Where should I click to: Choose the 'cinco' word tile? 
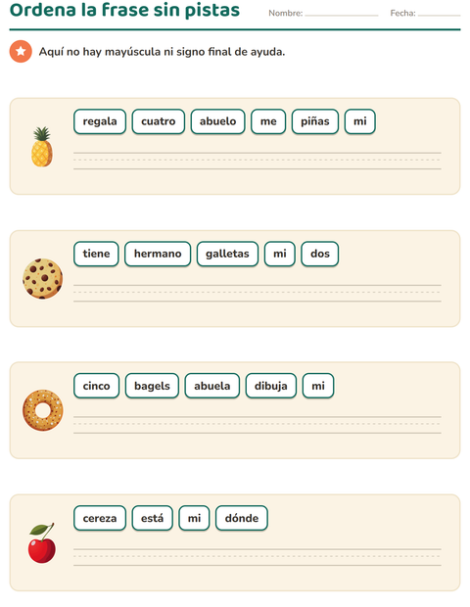(x=96, y=386)
